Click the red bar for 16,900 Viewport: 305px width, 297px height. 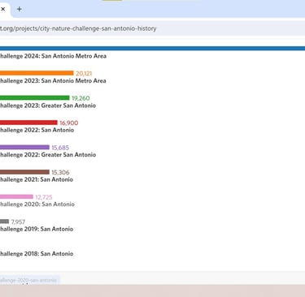(28, 123)
